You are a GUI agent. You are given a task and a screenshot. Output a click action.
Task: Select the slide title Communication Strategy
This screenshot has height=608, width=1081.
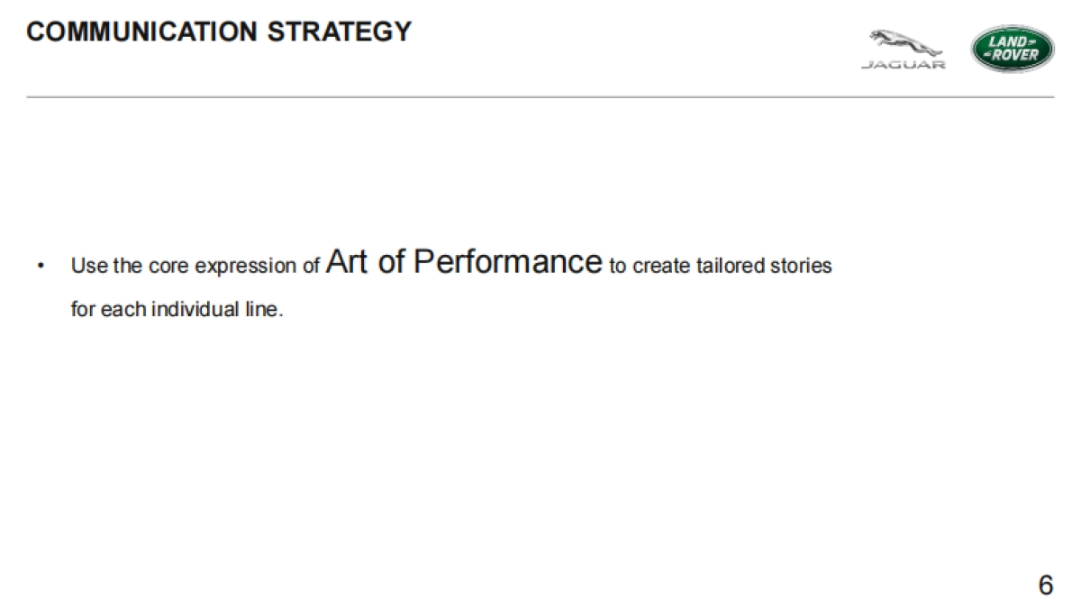click(219, 32)
